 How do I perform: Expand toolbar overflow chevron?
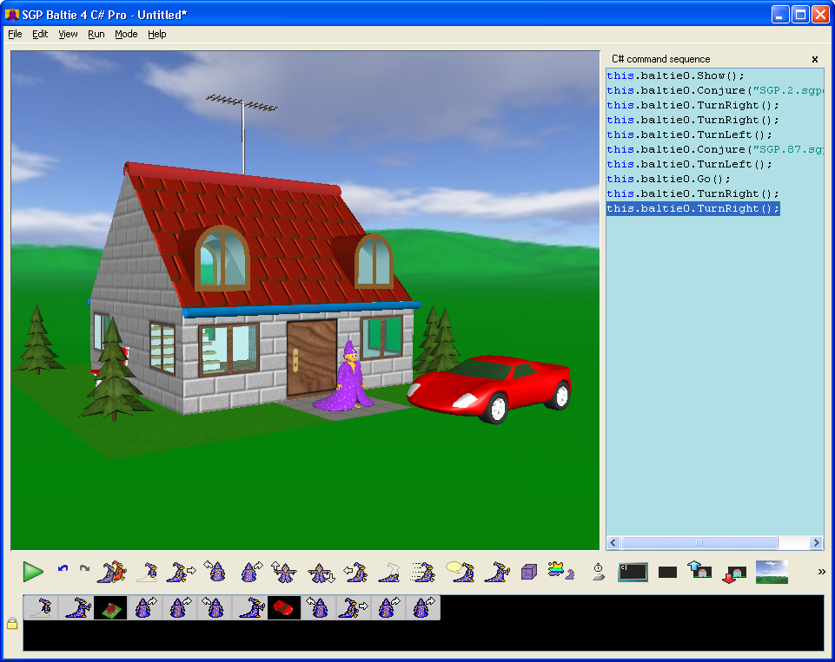pyautogui.click(x=822, y=572)
